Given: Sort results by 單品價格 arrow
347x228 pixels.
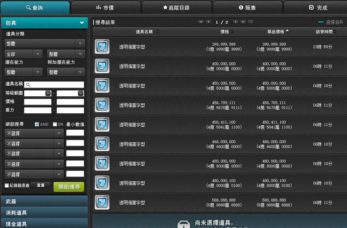Looking at the screenshot, I should click(x=287, y=30).
